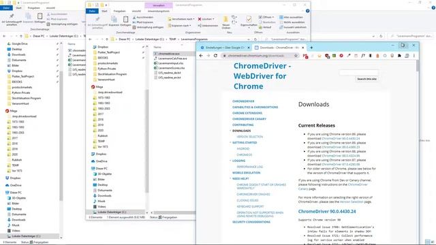Click the Gmail extension icon in Chrome toolbar
The image size is (436, 245).
(305, 56)
